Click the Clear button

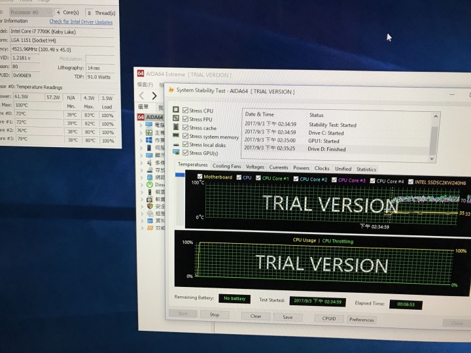[x=255, y=316]
